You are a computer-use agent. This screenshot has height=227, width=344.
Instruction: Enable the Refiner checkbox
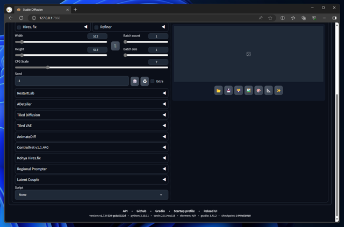click(96, 27)
